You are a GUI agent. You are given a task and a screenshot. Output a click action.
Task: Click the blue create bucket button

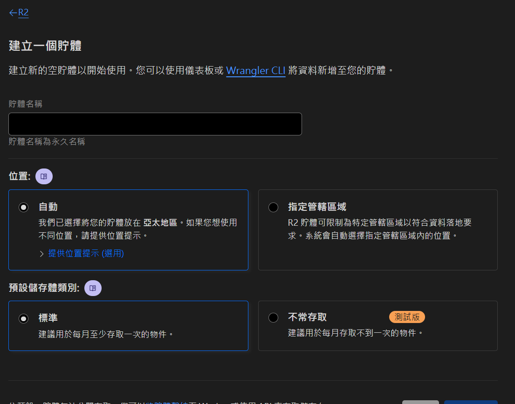470,402
